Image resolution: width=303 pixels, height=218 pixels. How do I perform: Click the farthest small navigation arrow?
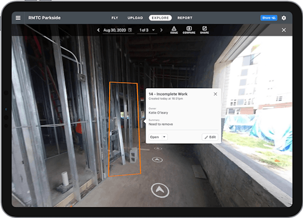click(158, 149)
